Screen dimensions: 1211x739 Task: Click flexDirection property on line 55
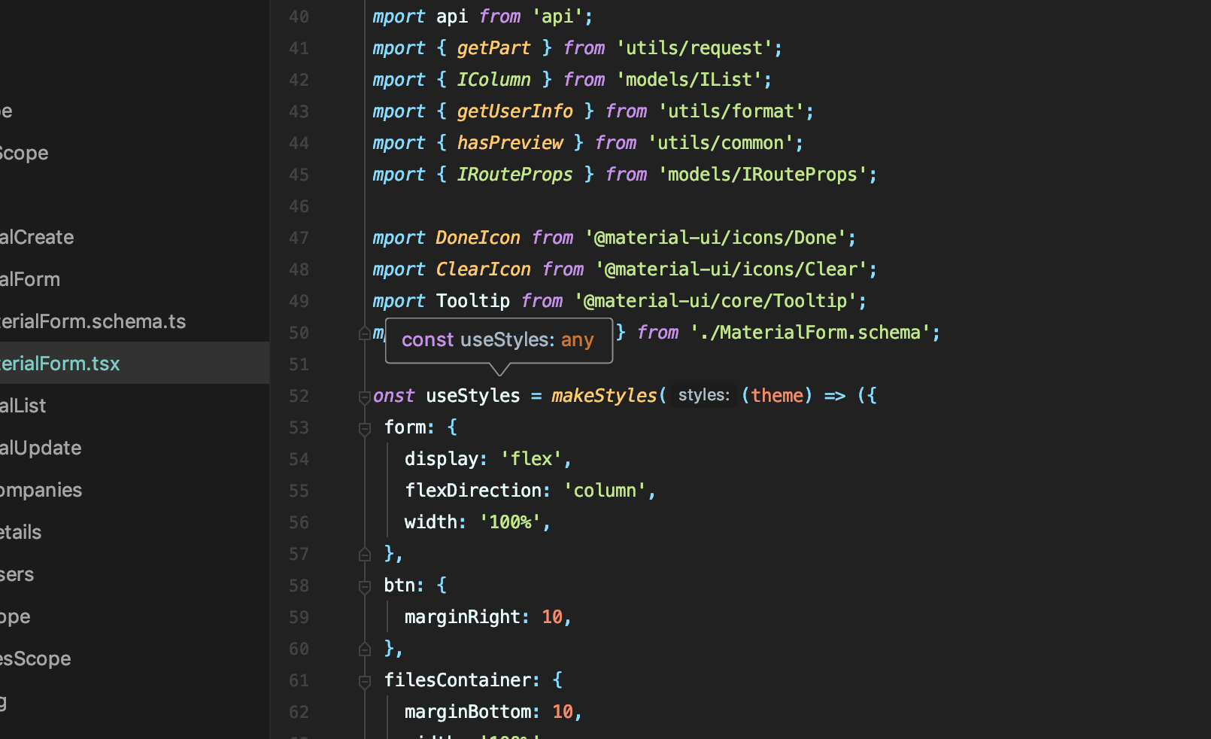pos(473,491)
